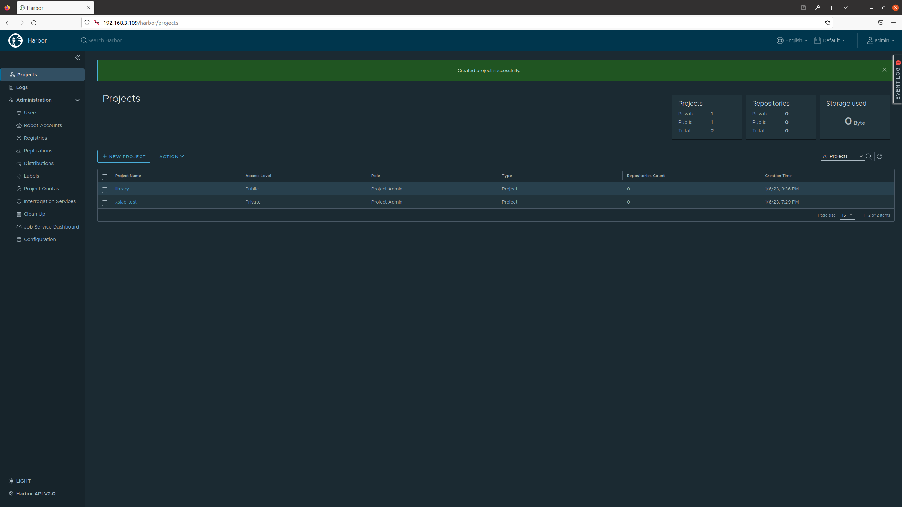Viewport: 902px width, 507px height.
Task: Open a new browser tab
Action: [x=832, y=8]
